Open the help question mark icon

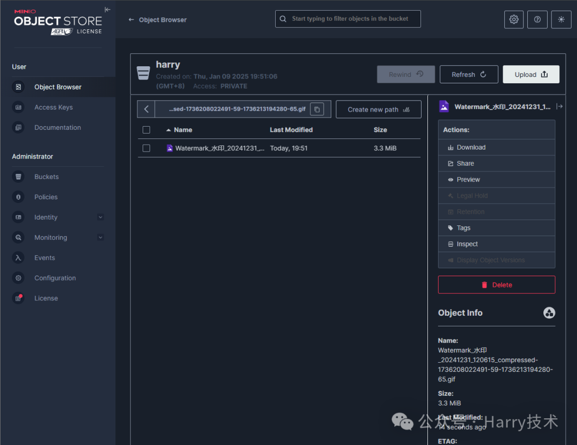tap(537, 19)
